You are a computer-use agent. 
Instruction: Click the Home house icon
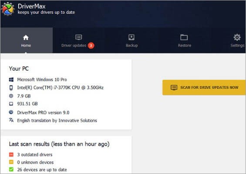[x=26, y=37]
